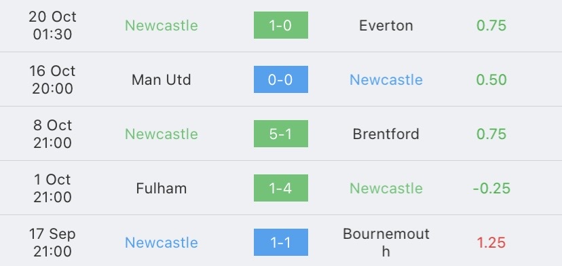Select Brentford team name

[x=386, y=134]
